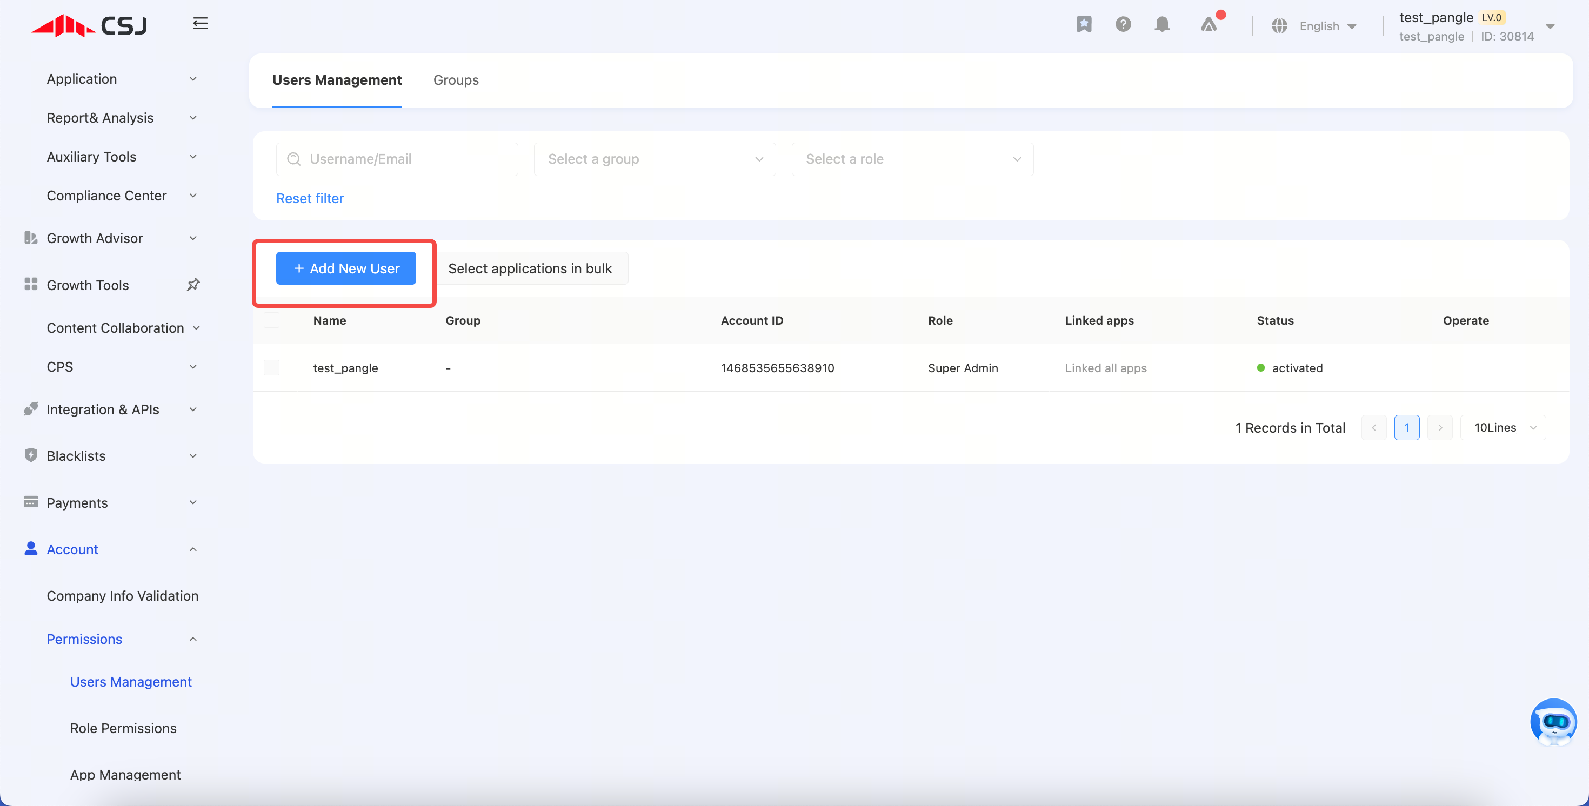Click Linked all apps text
The height and width of the screenshot is (806, 1589).
click(x=1106, y=368)
